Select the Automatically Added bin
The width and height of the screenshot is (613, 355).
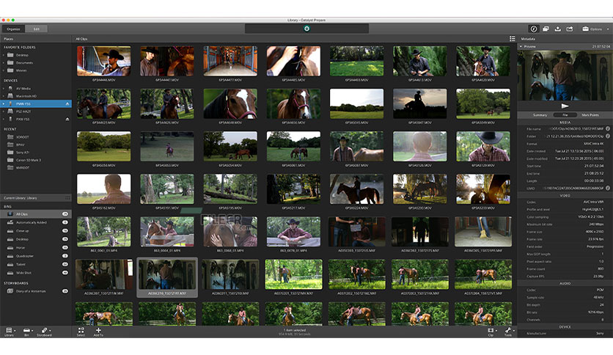click(x=36, y=222)
